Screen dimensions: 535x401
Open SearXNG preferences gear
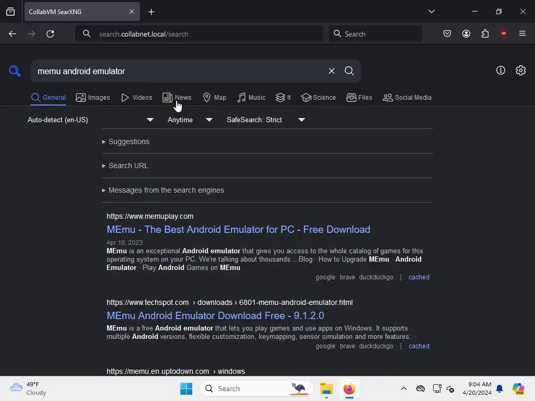520,70
